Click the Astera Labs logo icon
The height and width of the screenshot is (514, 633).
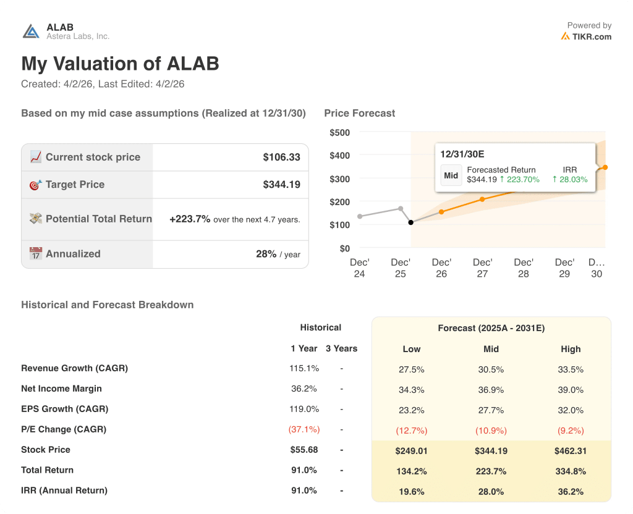(x=31, y=32)
